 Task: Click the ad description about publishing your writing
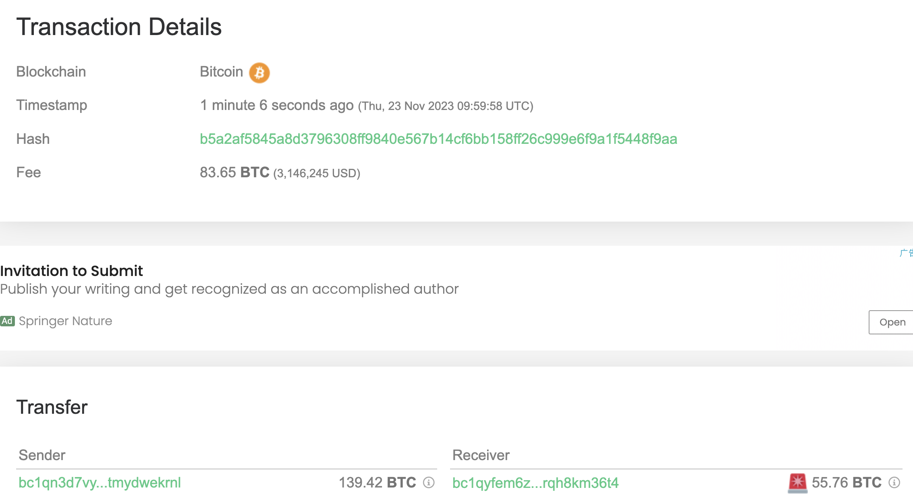point(229,289)
